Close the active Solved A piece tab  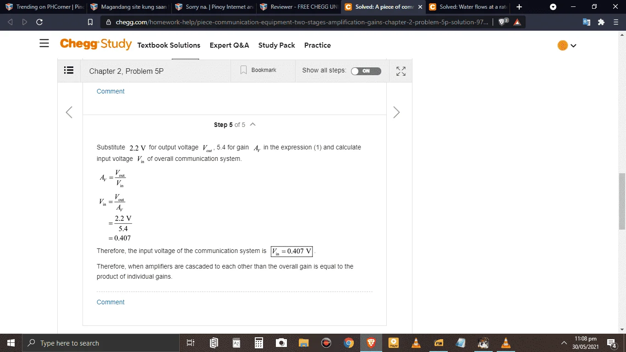pos(420,7)
